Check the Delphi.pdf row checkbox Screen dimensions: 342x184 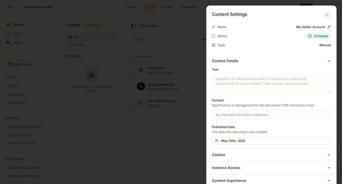131,70
